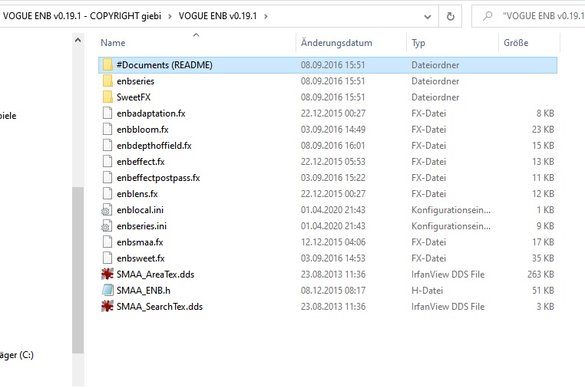Sort by the Typ column header
The image size is (585, 388).
click(x=418, y=43)
